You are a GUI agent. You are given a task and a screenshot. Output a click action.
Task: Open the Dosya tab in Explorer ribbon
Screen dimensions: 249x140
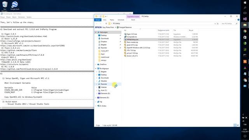pyautogui.click(x=98, y=20)
